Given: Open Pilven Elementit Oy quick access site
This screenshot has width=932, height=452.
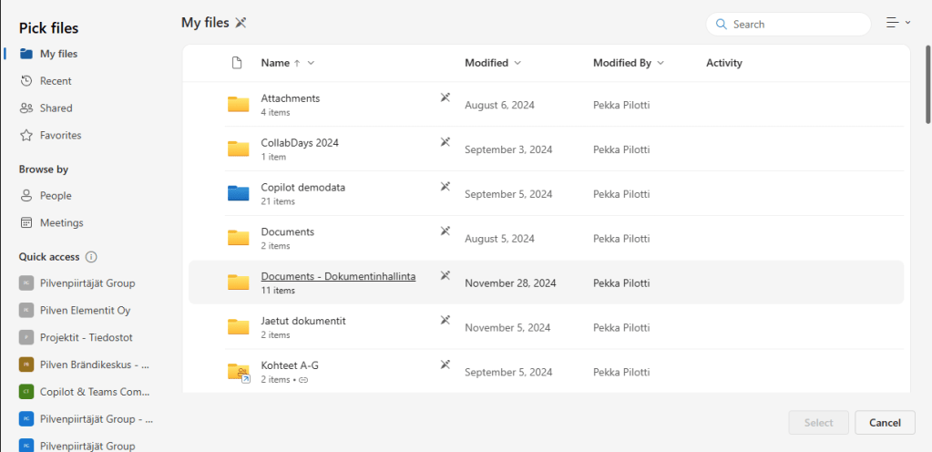Looking at the screenshot, I should 85,311.
